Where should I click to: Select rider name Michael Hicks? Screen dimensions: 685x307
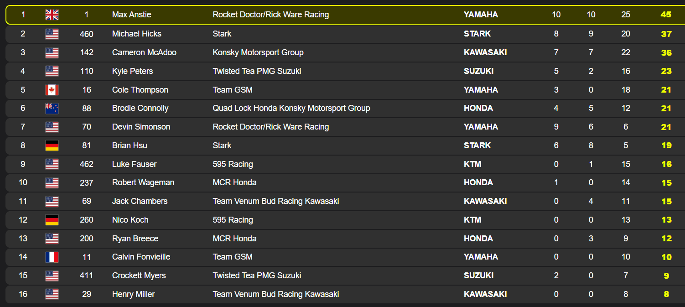click(x=137, y=34)
